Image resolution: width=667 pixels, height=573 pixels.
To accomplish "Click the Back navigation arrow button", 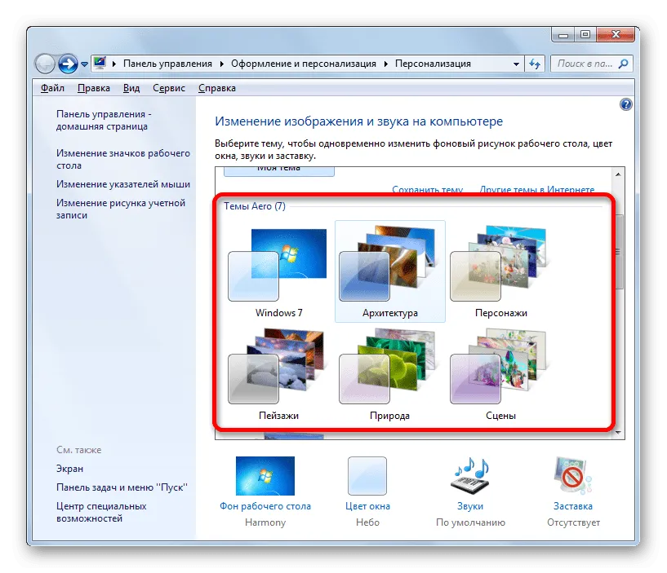I will (45, 64).
